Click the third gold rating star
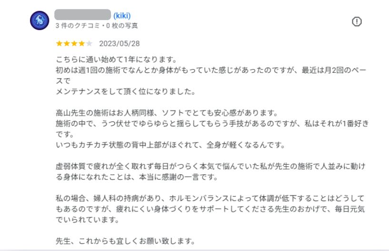Image resolution: width=389 pixels, height=251 pixels. pyautogui.click(x=74, y=44)
